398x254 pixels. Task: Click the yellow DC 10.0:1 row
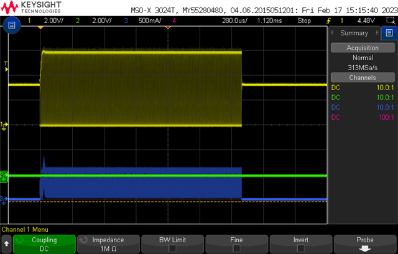[363, 88]
